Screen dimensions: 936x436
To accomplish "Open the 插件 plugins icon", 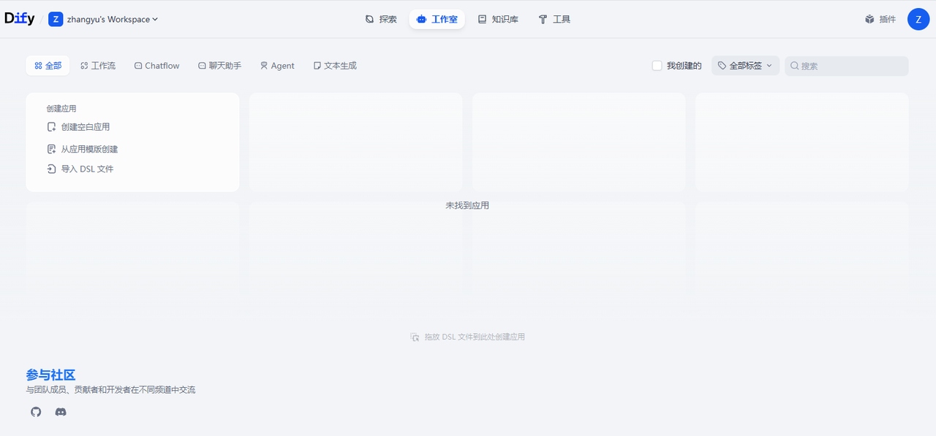I will (869, 20).
